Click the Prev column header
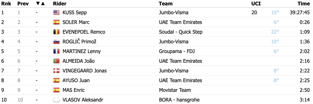313x104 pixels. [x=23, y=4]
